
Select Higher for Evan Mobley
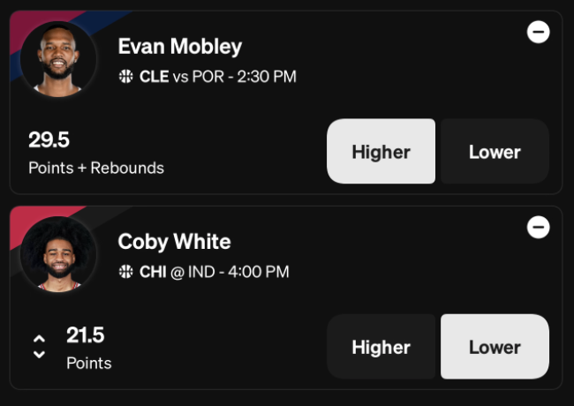pos(381,151)
